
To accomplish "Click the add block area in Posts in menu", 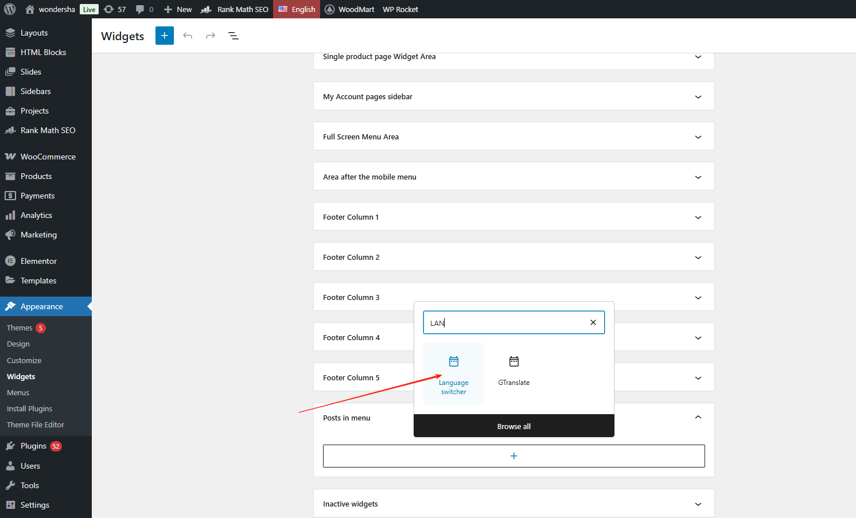I will coord(513,456).
